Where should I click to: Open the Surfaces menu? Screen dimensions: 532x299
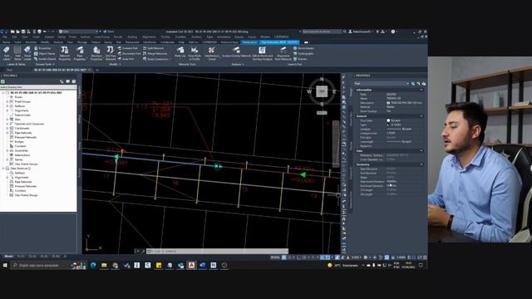(85, 37)
